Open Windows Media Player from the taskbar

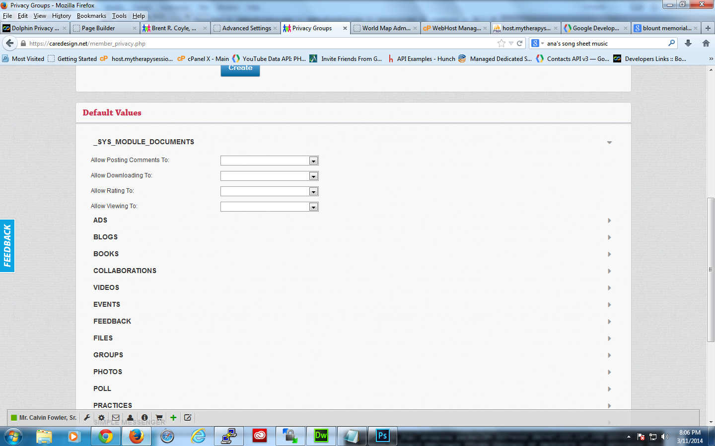point(74,437)
